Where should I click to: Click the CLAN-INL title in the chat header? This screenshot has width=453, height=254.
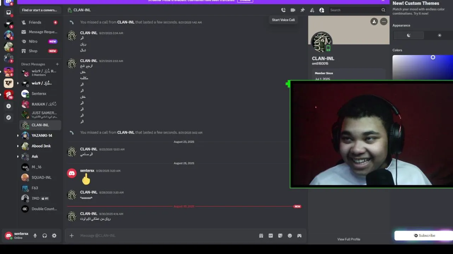click(82, 10)
